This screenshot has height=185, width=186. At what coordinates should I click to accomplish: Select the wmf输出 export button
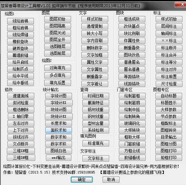[59, 158]
